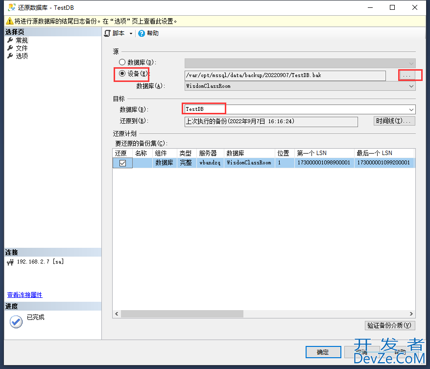This screenshot has height=369, width=430.
Task: Click the 数据库 column header in grid
Action: point(250,153)
